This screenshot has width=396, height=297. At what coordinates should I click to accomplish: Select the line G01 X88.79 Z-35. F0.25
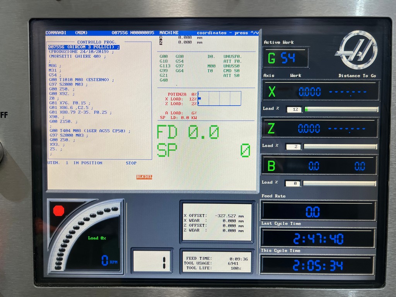point(80,112)
